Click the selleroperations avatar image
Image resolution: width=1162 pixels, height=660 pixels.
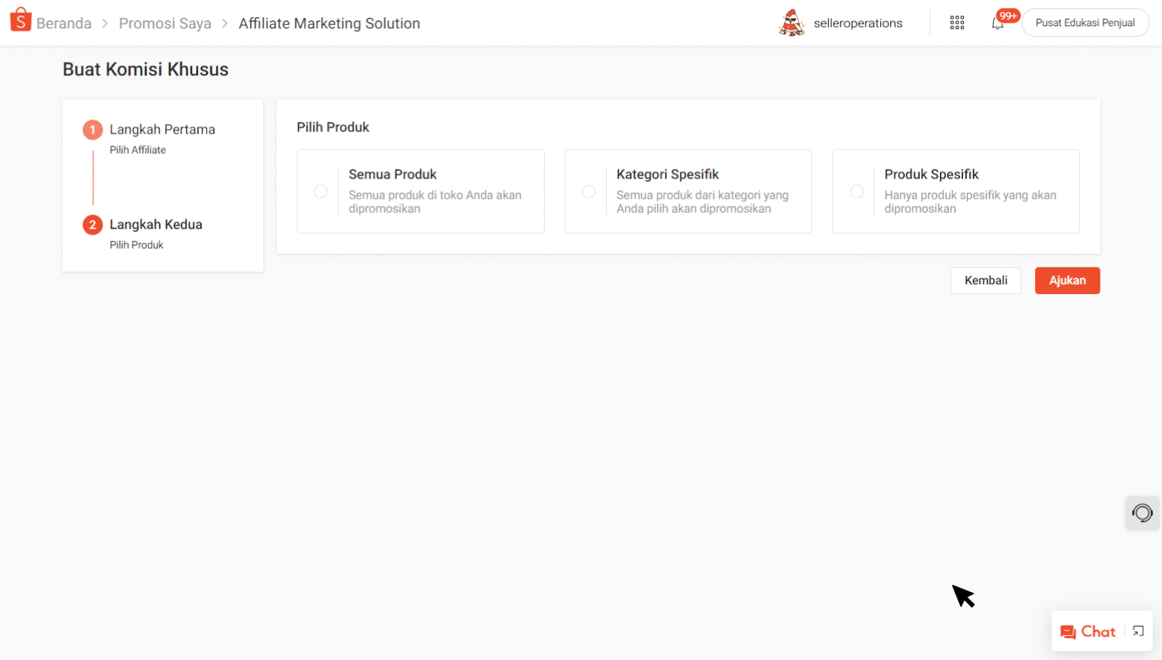pyautogui.click(x=791, y=22)
